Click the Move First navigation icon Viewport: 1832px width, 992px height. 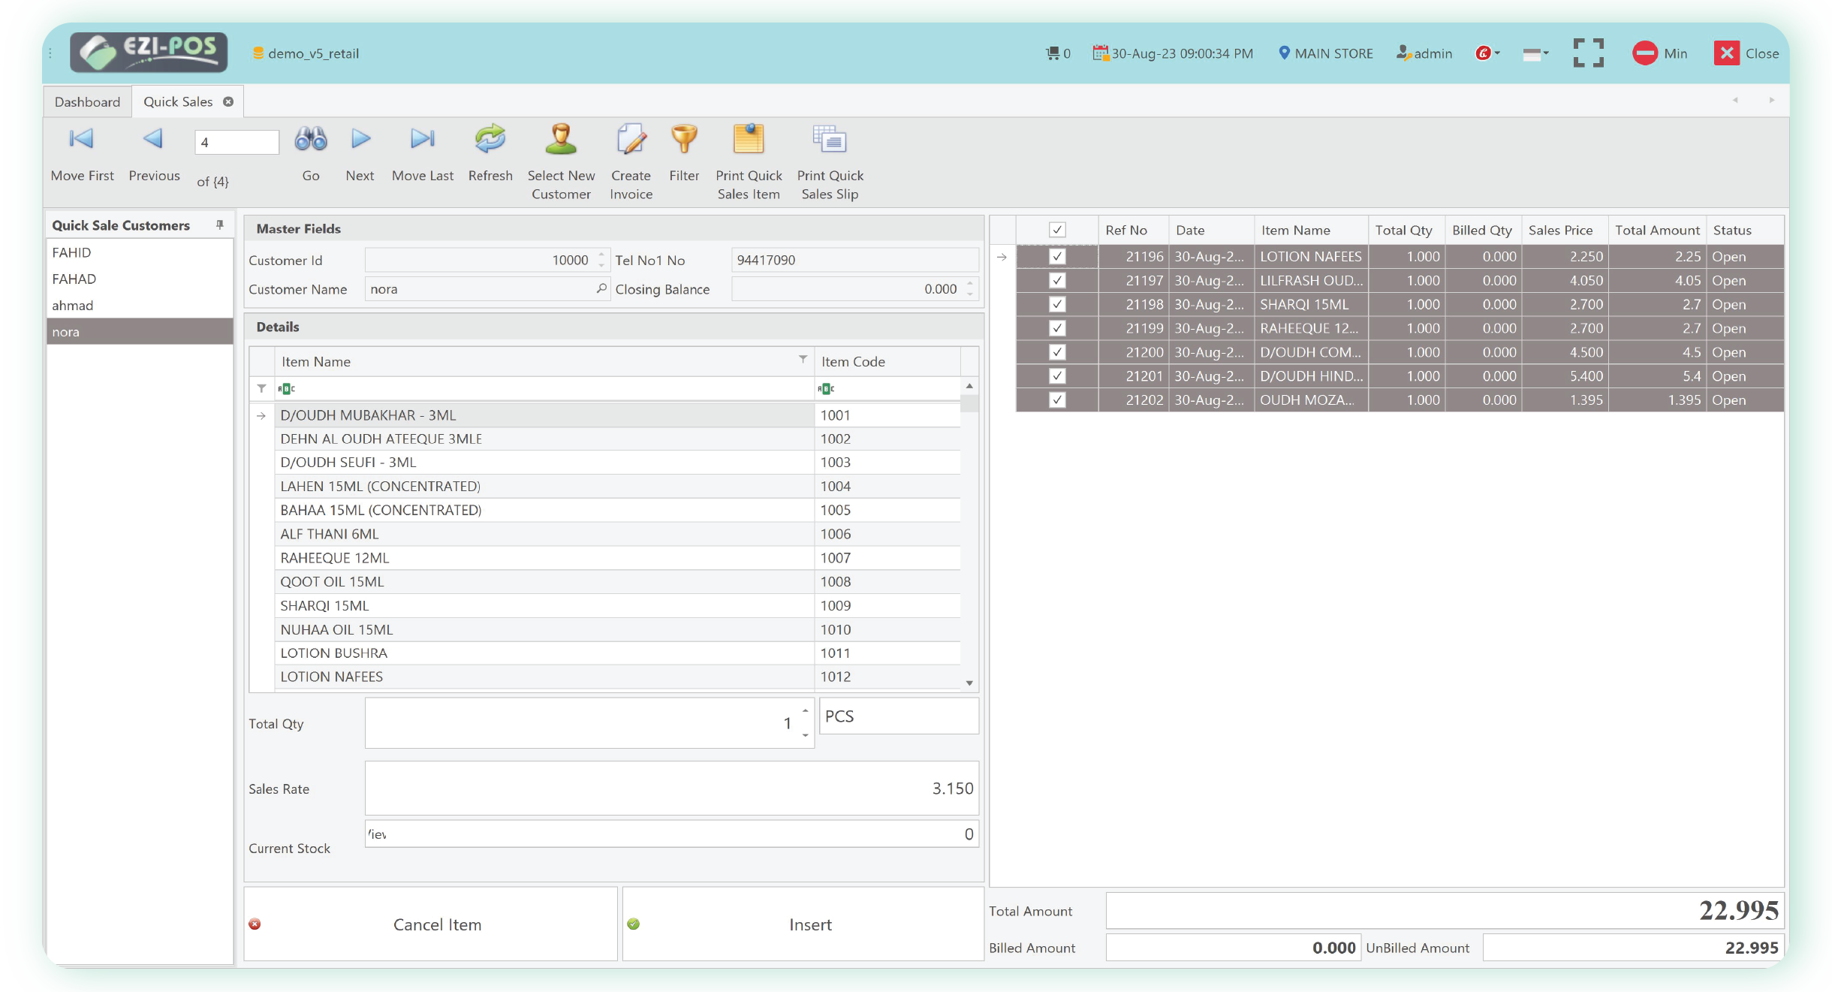click(81, 140)
